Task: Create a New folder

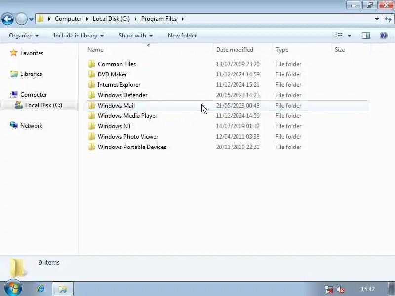Action: (182, 36)
